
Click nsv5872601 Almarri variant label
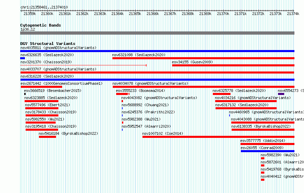click(282, 162)
